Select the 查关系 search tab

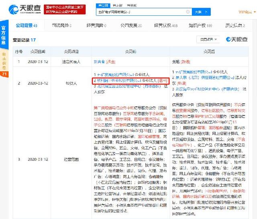132,6
